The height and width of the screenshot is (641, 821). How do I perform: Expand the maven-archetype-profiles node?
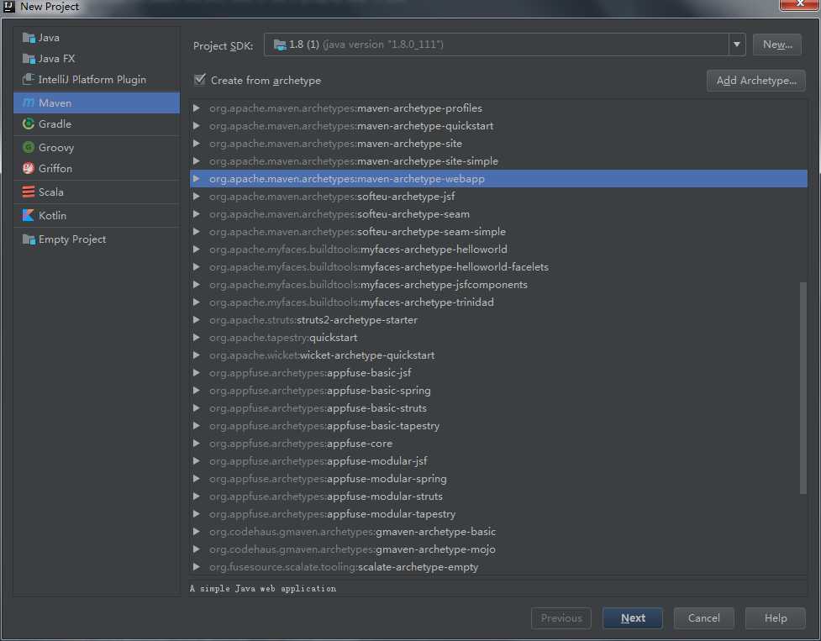197,108
